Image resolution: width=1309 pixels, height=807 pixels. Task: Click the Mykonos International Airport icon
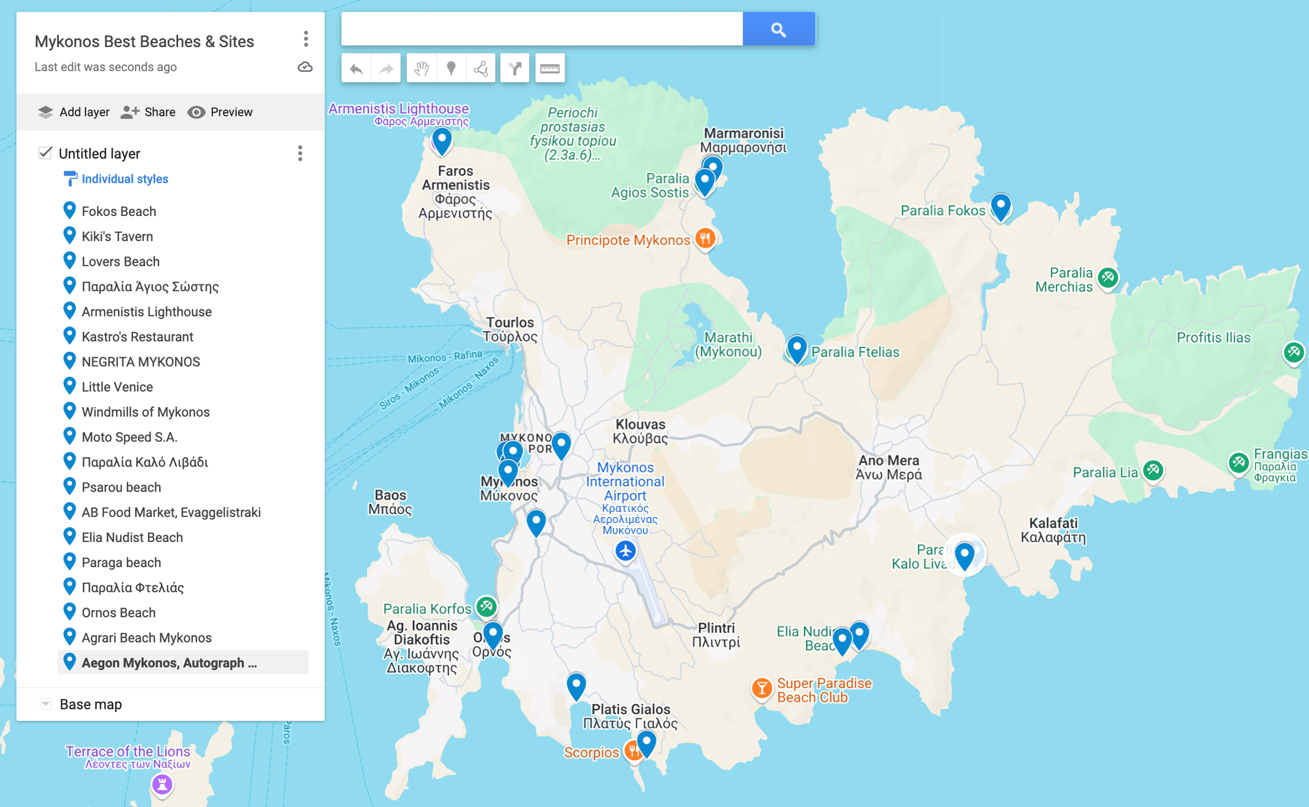point(625,550)
